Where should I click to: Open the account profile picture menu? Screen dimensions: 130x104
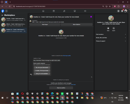click(x=126, y=11)
